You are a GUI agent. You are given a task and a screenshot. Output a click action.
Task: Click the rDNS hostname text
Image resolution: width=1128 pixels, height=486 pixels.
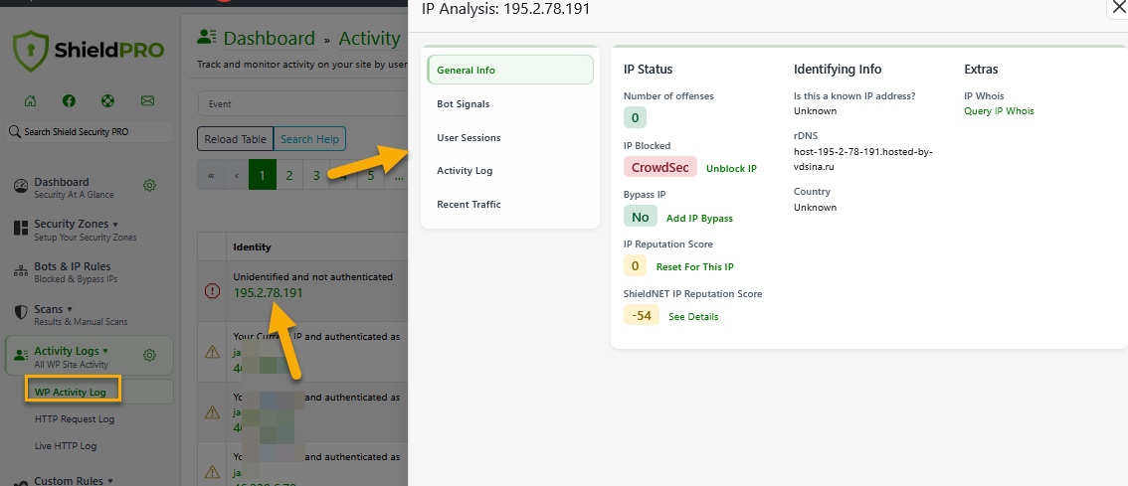tap(862, 159)
